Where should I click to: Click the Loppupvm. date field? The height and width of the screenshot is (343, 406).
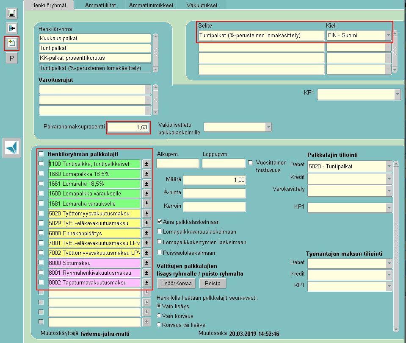coord(224,164)
